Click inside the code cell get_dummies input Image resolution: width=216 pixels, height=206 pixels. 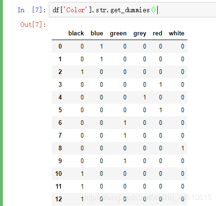pyautogui.click(x=132, y=10)
